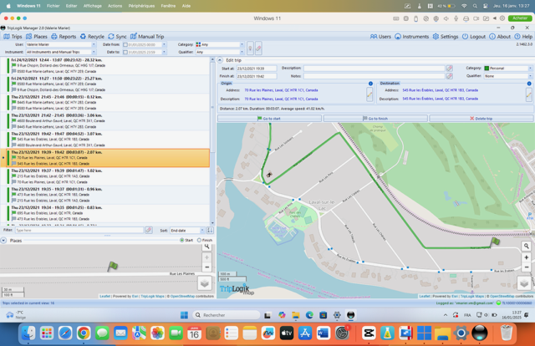
Task: Zoom in on the main map
Action: coord(526,257)
